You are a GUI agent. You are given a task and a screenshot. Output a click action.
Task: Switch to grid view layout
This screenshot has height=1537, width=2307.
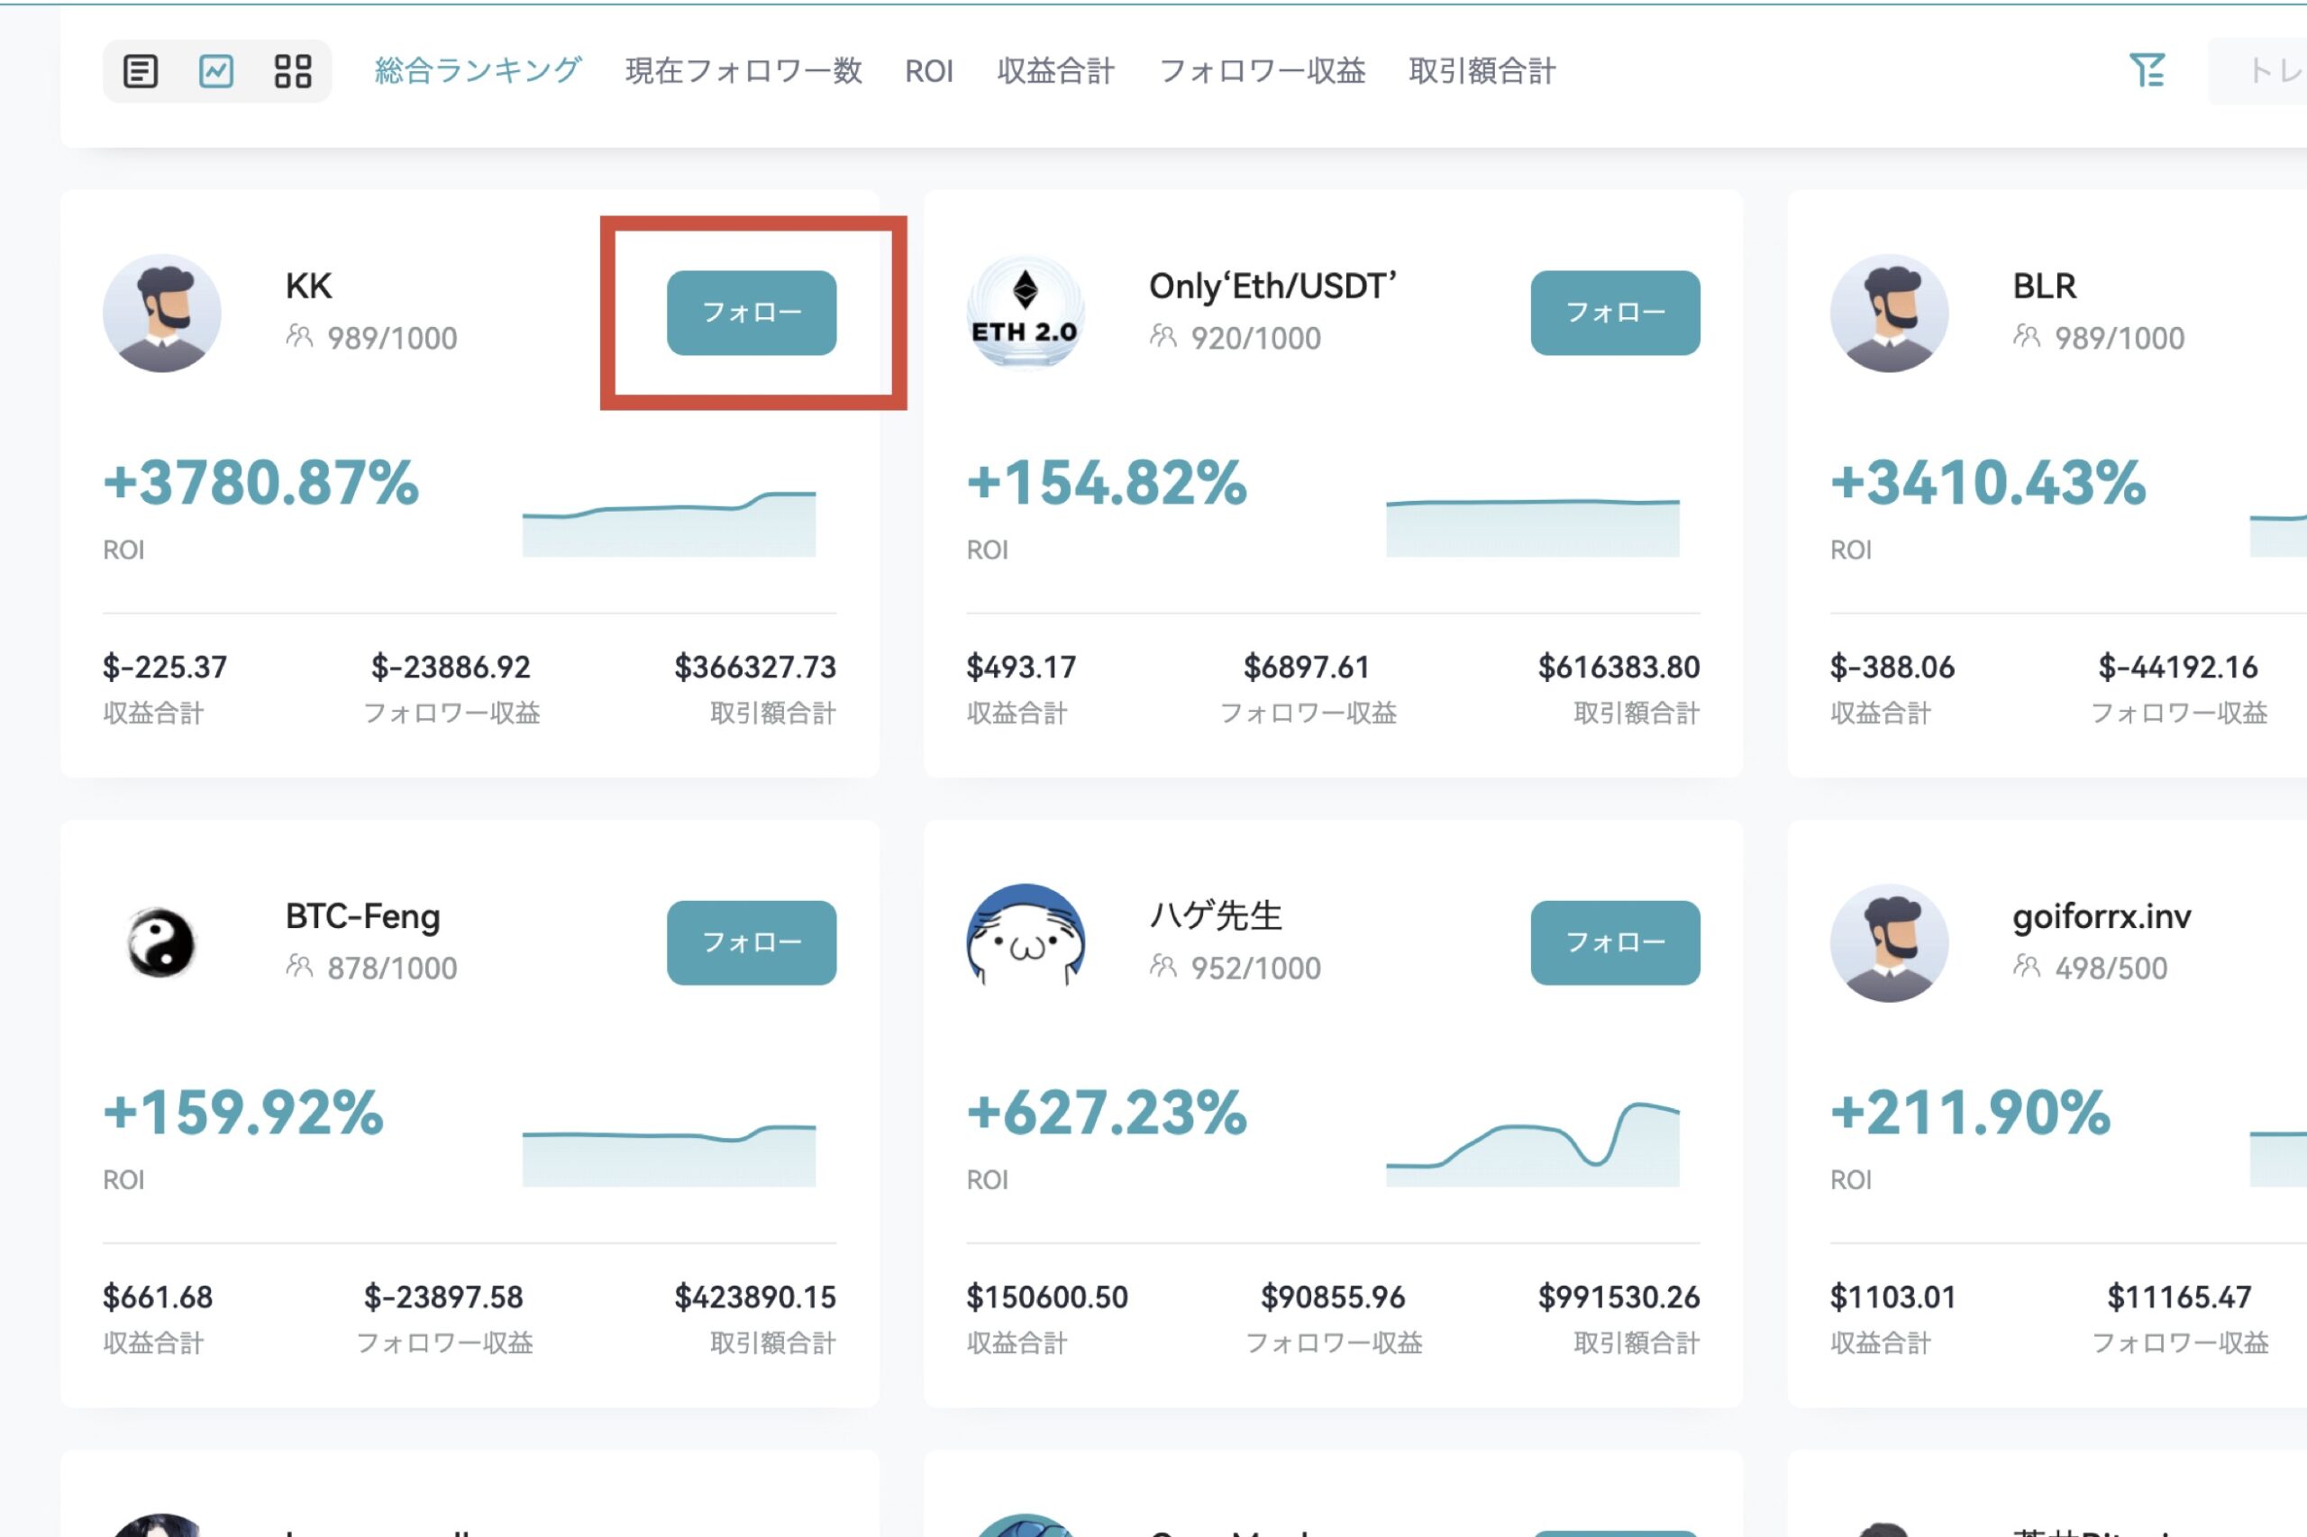tap(294, 69)
